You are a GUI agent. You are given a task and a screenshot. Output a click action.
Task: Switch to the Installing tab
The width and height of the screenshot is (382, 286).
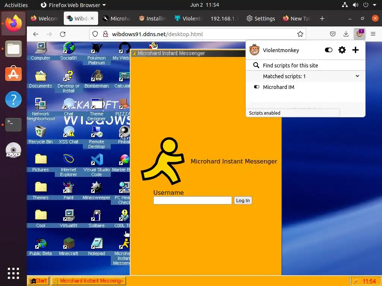[153, 19]
